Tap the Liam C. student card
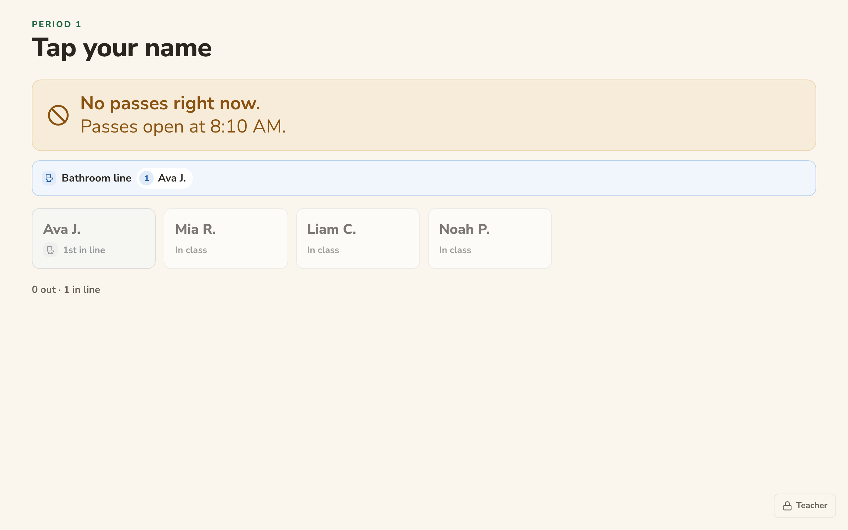Image resolution: width=848 pixels, height=530 pixels. (x=358, y=238)
